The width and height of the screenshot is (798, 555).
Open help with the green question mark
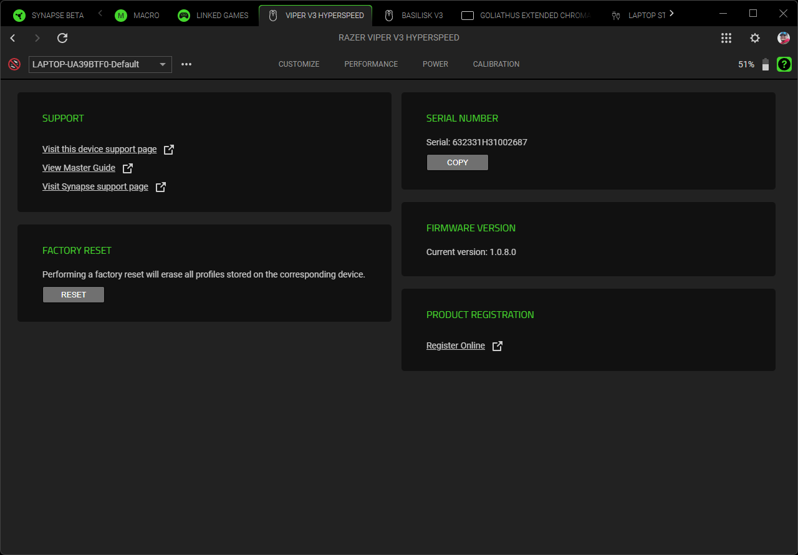[784, 64]
